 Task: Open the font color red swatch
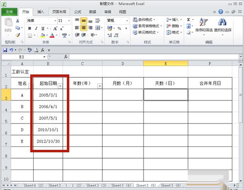[x=52, y=35]
